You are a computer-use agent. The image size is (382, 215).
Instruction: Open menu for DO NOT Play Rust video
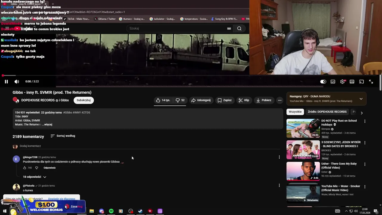[365, 121]
